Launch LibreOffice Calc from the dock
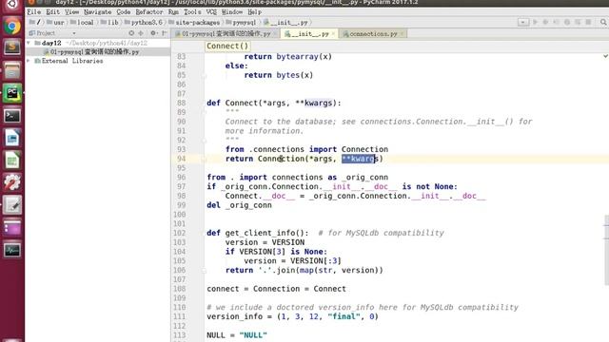This screenshot has width=609, height=342. pos(12,161)
